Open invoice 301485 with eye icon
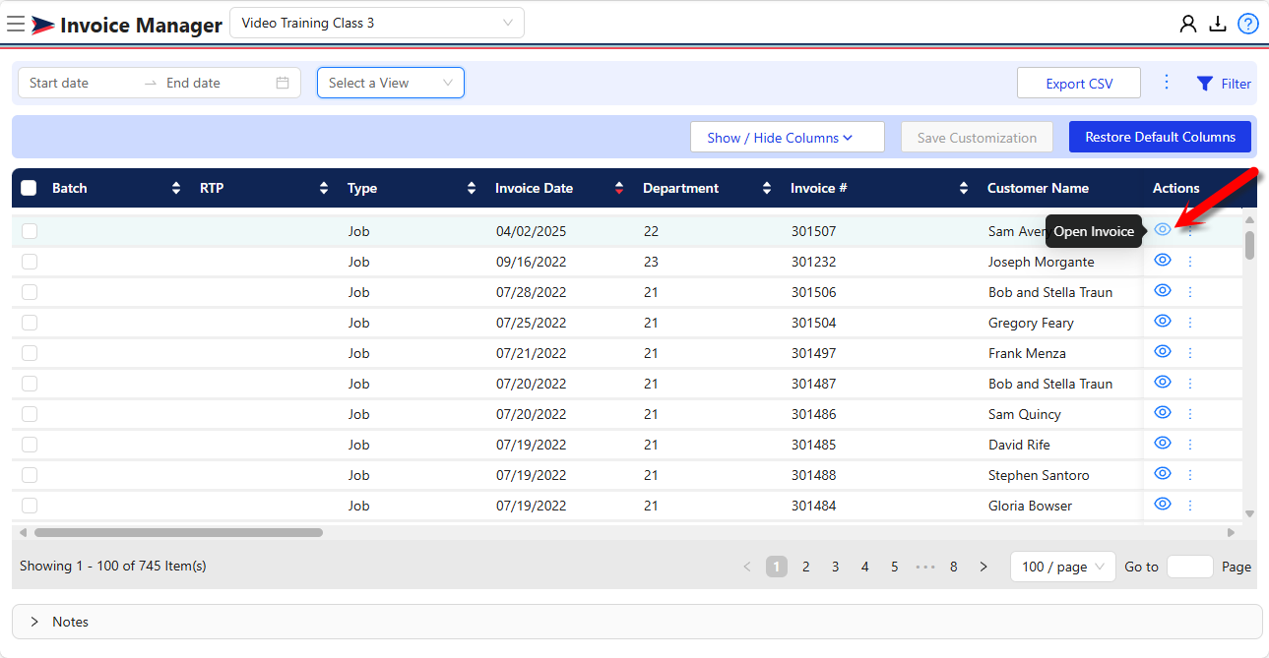 point(1163,444)
